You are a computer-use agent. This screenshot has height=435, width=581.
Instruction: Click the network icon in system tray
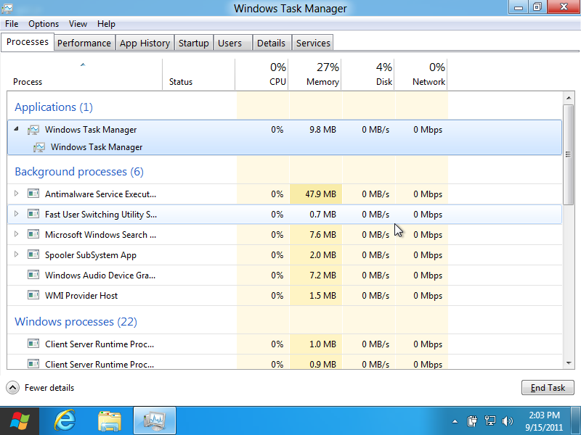pos(490,420)
